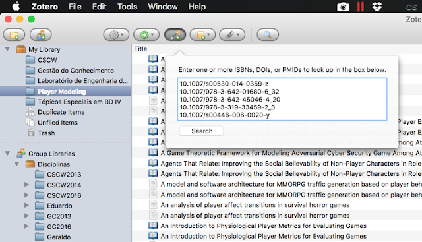This screenshot has height=242, width=422.
Task: Open the Gestão do Conhecimento collection
Action: [76, 71]
